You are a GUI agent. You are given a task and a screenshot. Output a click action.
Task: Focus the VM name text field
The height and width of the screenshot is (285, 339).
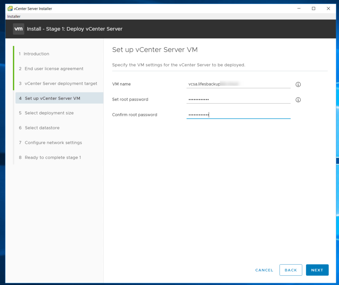coord(238,84)
